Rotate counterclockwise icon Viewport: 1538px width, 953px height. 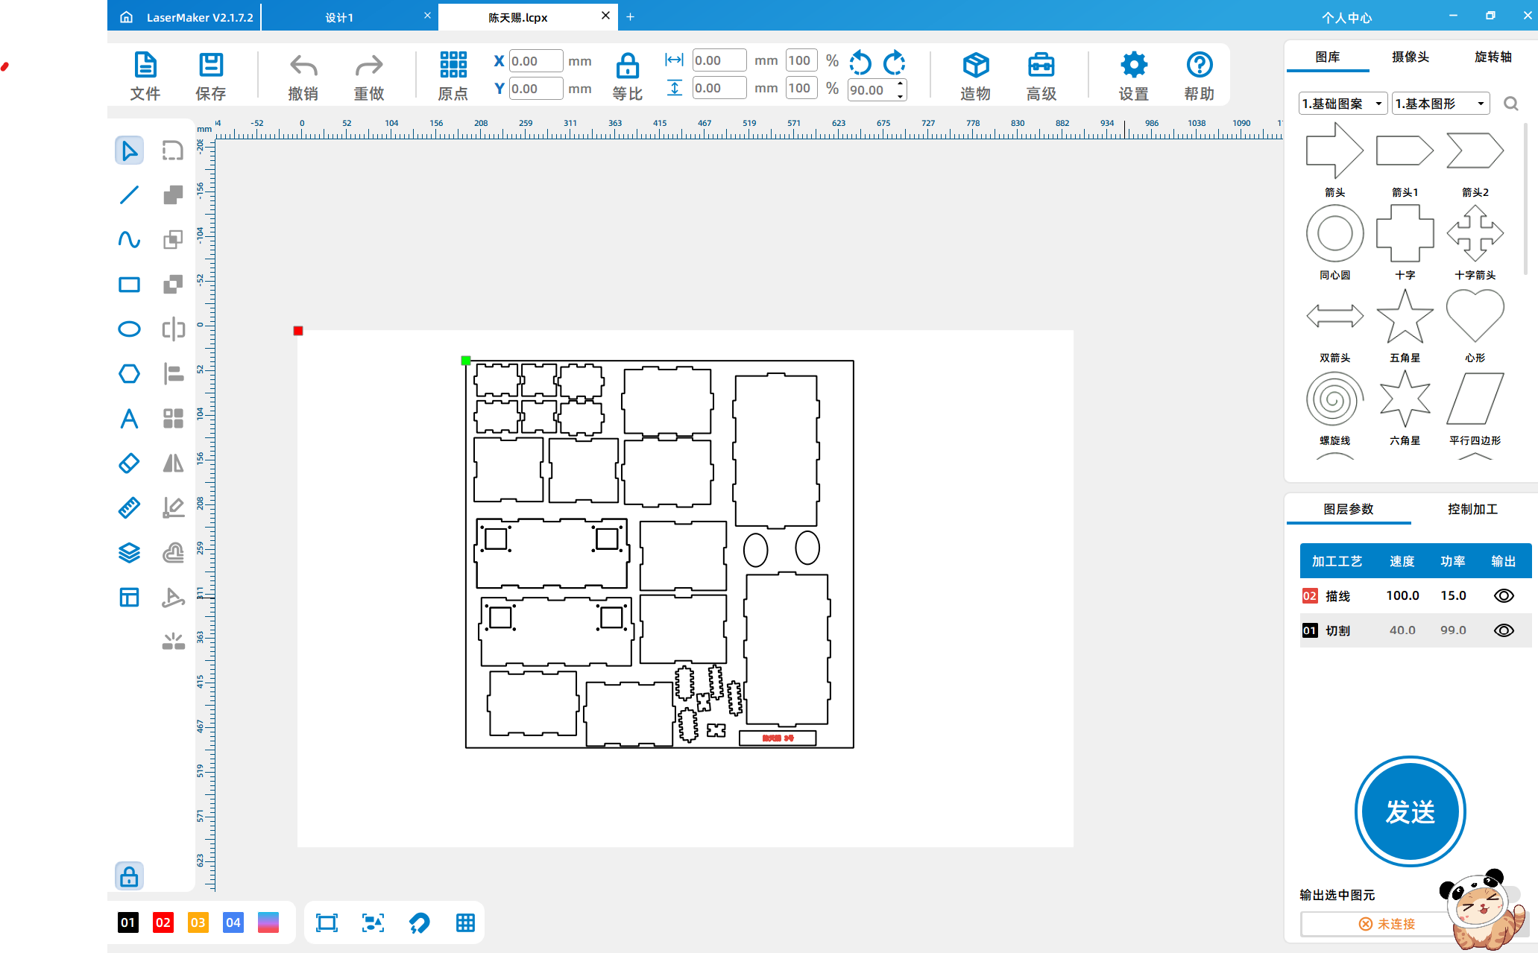click(x=860, y=63)
